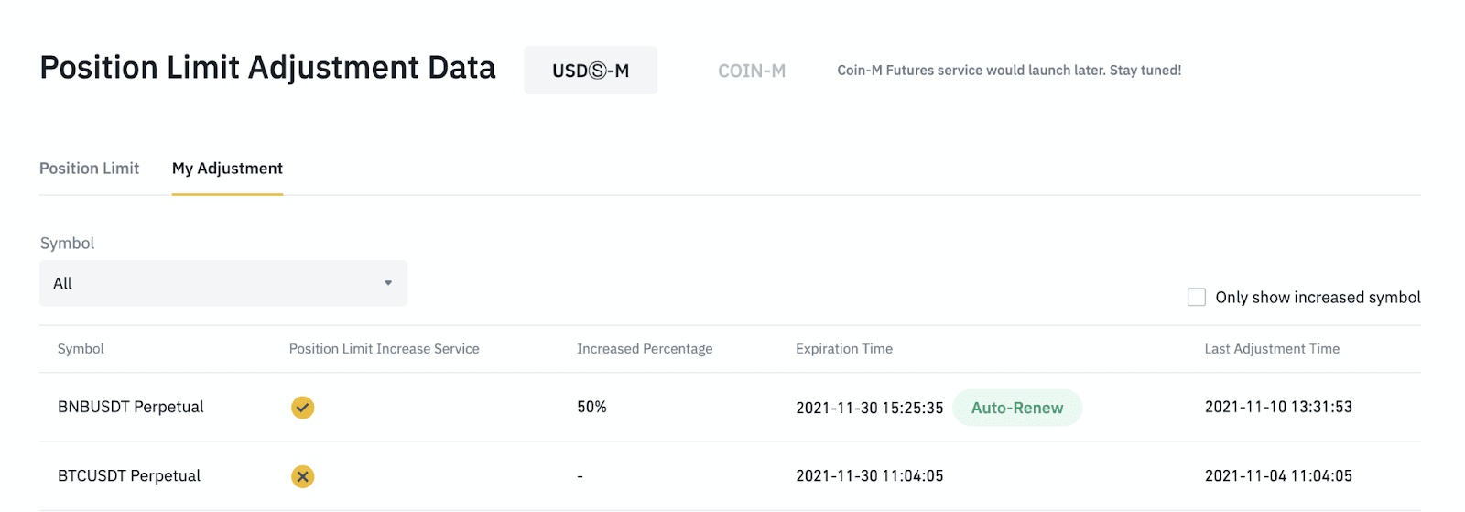The width and height of the screenshot is (1465, 512).
Task: Click the Symbol dropdown arrow
Action: click(388, 283)
